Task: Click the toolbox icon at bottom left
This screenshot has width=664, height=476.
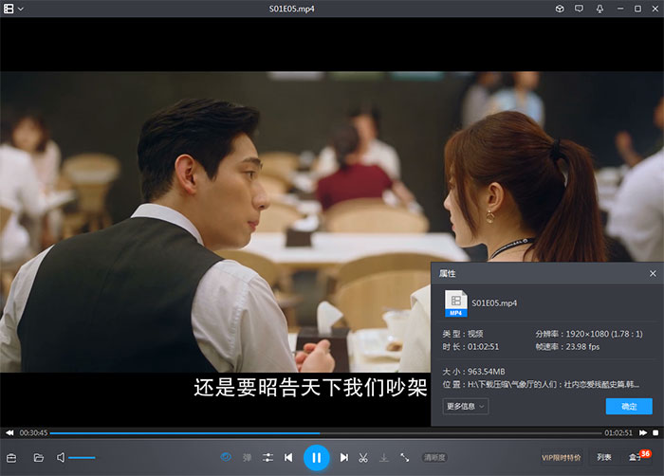Action: click(x=12, y=458)
